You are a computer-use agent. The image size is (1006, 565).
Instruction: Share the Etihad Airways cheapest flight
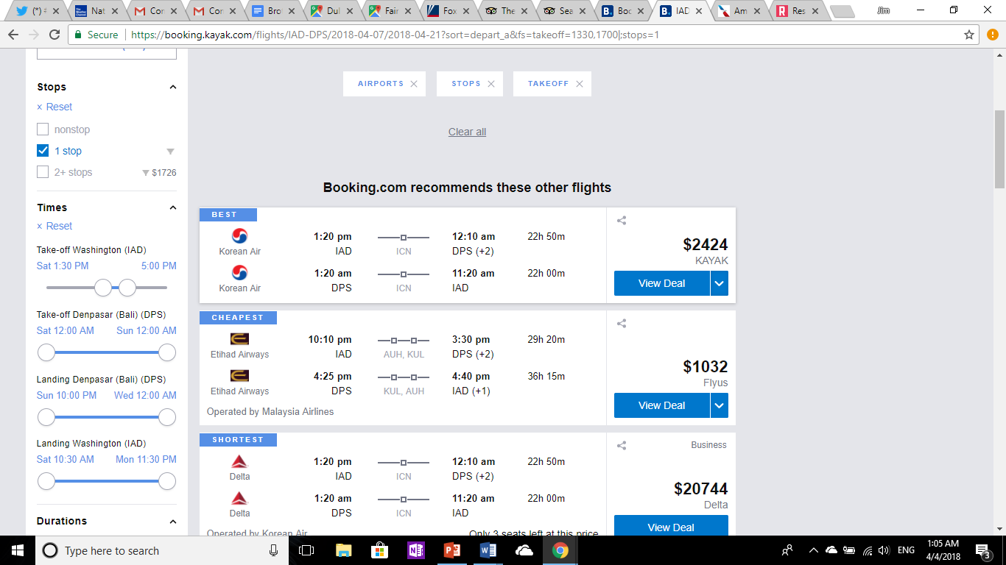622,323
